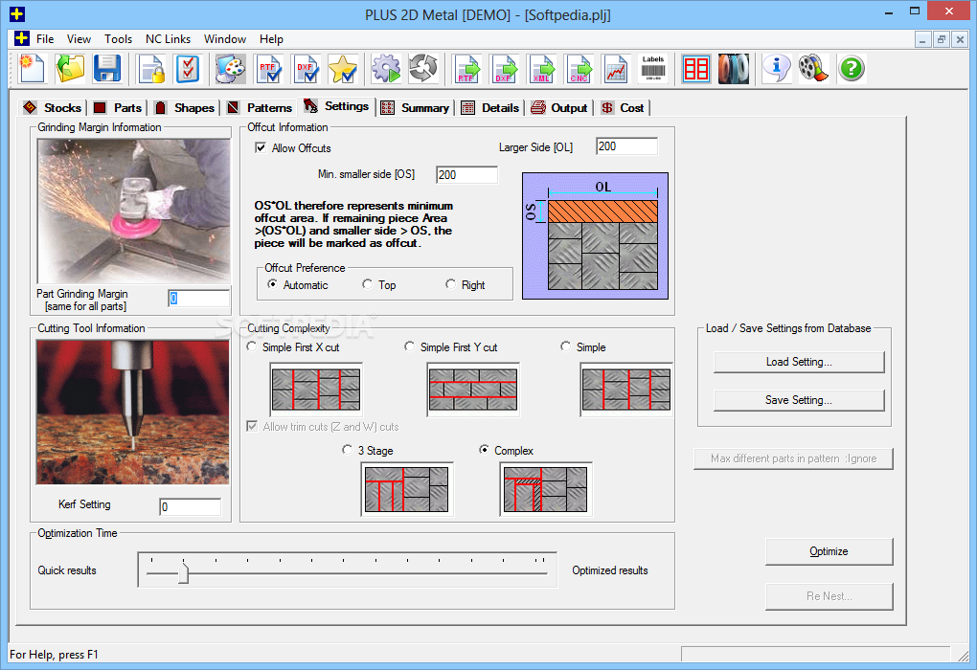Switch to the Summary tab
The height and width of the screenshot is (670, 977).
pyautogui.click(x=415, y=108)
